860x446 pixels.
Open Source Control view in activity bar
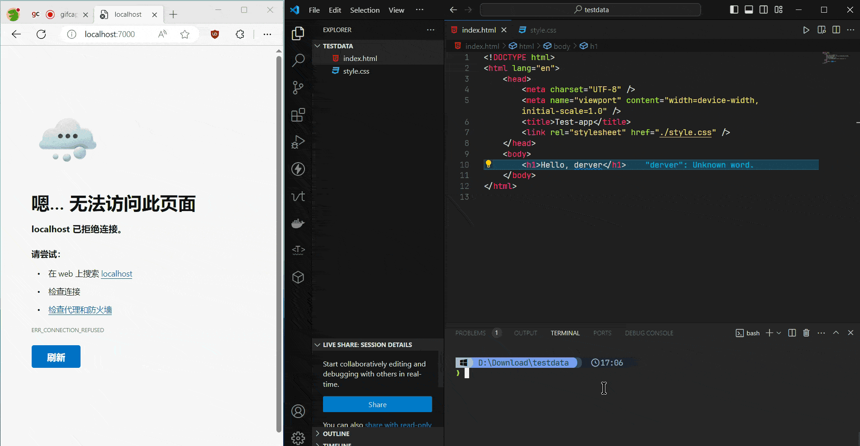click(x=298, y=87)
